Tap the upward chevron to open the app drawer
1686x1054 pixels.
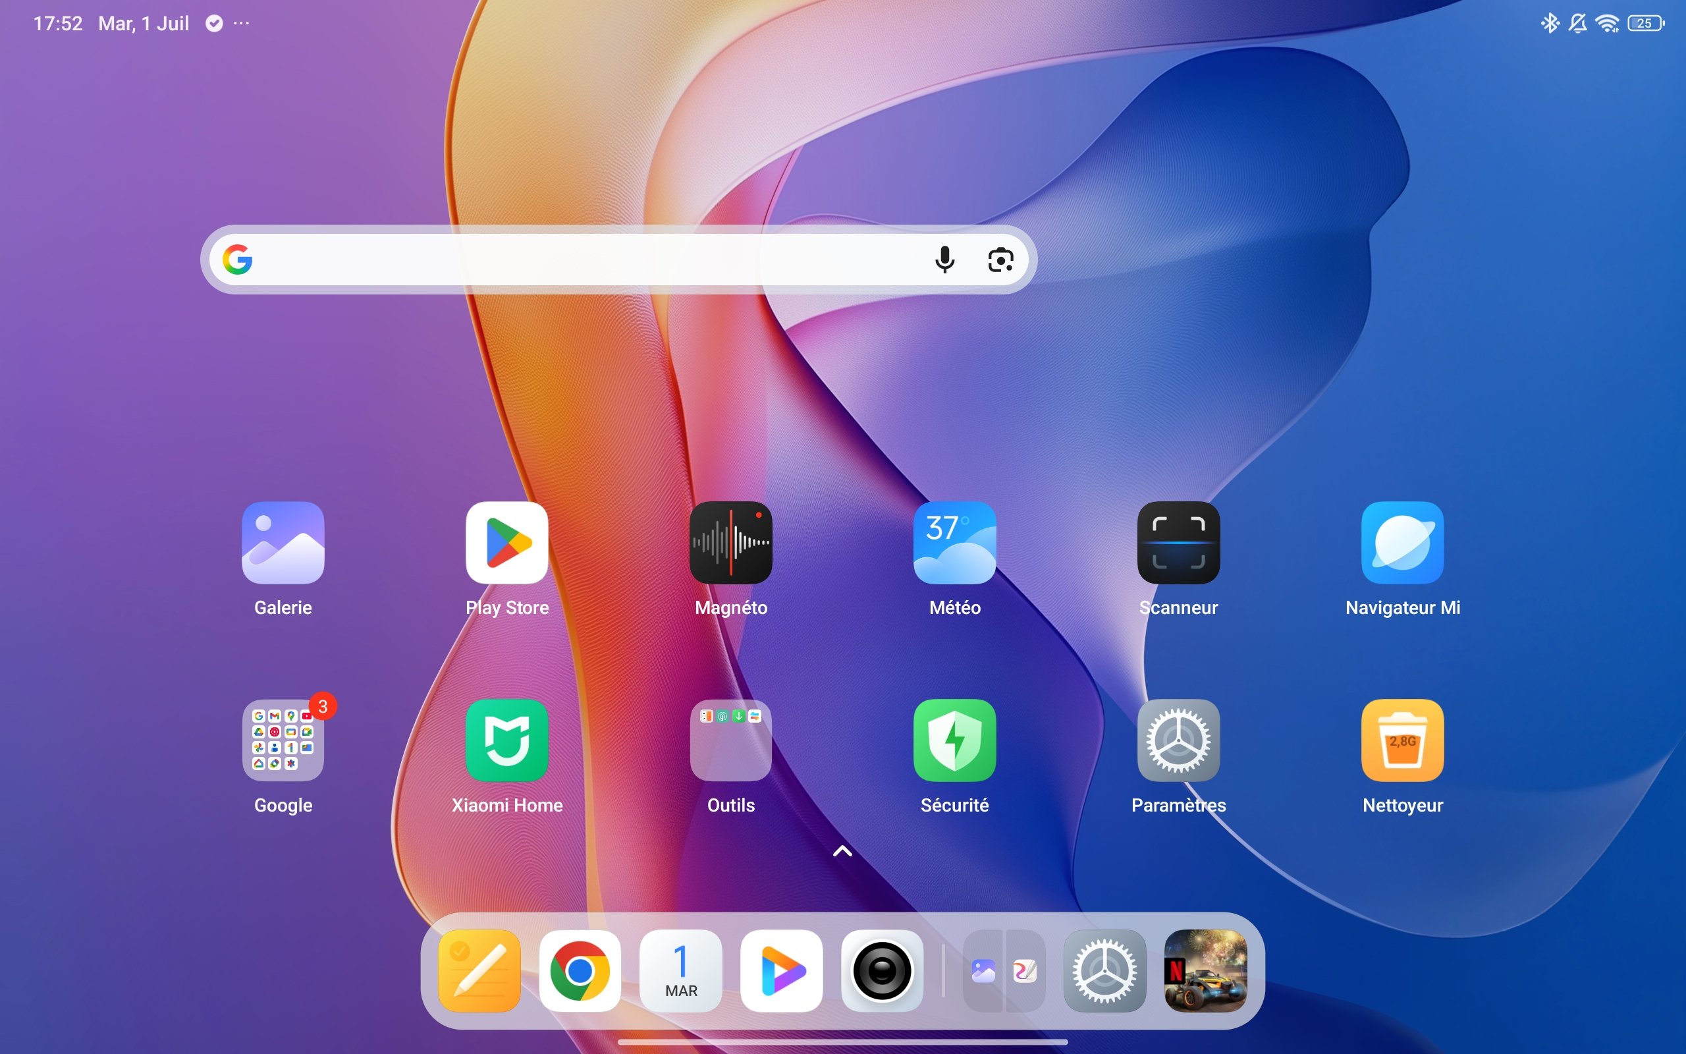842,852
